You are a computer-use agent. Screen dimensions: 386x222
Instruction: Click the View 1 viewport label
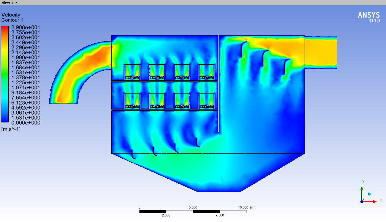[x=7, y=3]
